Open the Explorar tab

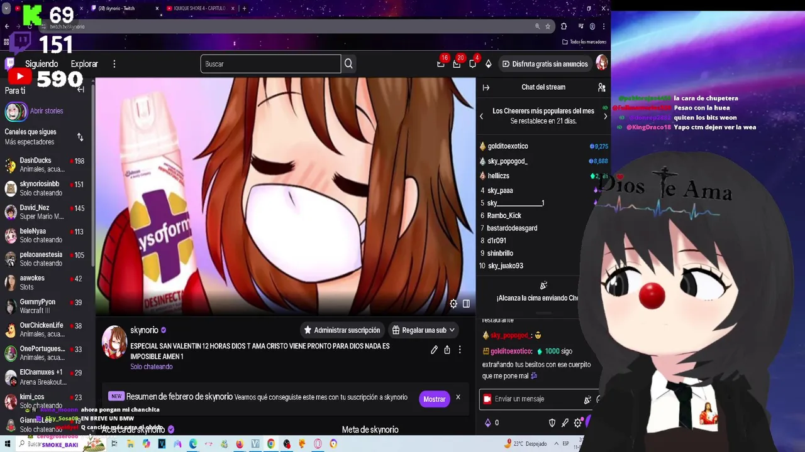[84, 64]
